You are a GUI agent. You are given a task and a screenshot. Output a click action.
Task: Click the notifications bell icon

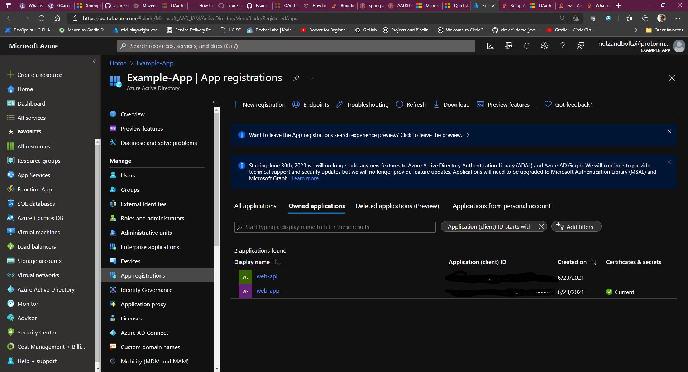(527, 46)
